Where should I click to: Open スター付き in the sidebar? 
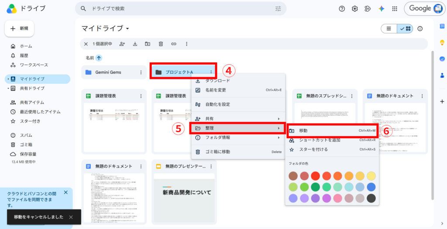pos(38,121)
